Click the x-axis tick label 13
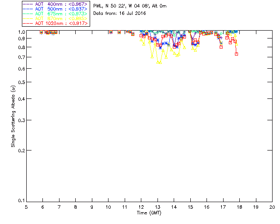Viewport: 280px width, 224px height. pos(157,207)
